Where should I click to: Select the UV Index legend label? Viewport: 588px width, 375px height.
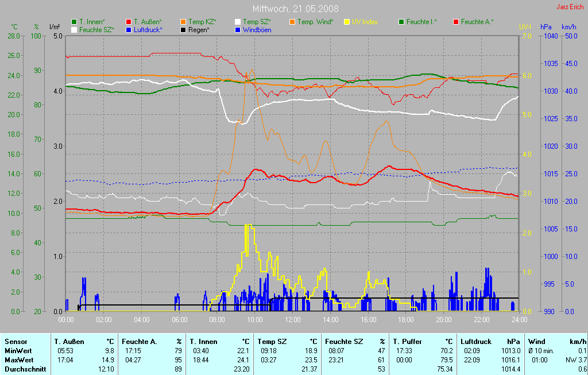click(365, 22)
